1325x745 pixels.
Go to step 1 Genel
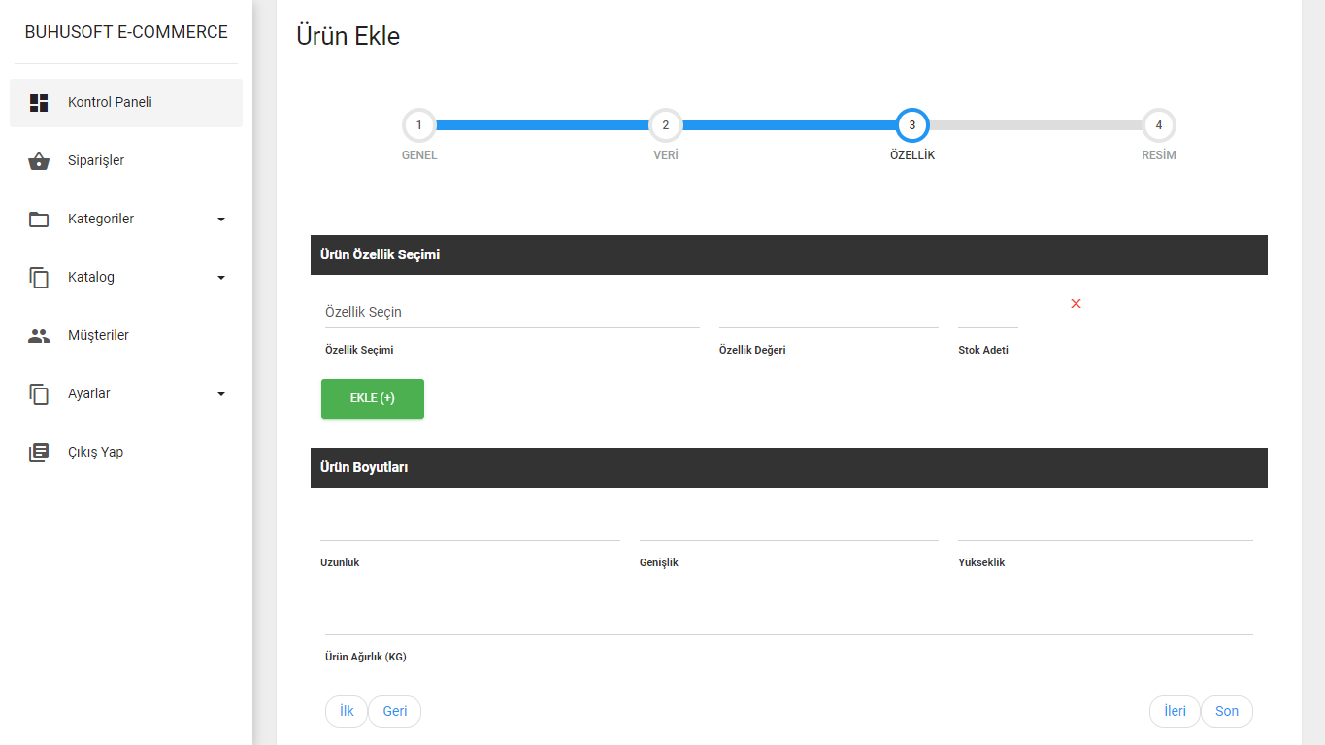419,125
